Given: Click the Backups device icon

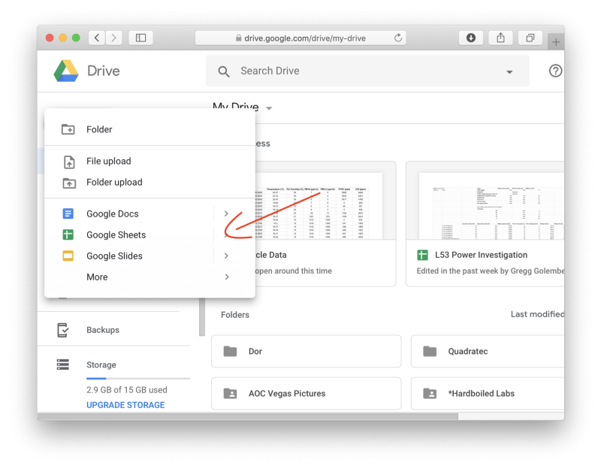Looking at the screenshot, I should click(62, 330).
